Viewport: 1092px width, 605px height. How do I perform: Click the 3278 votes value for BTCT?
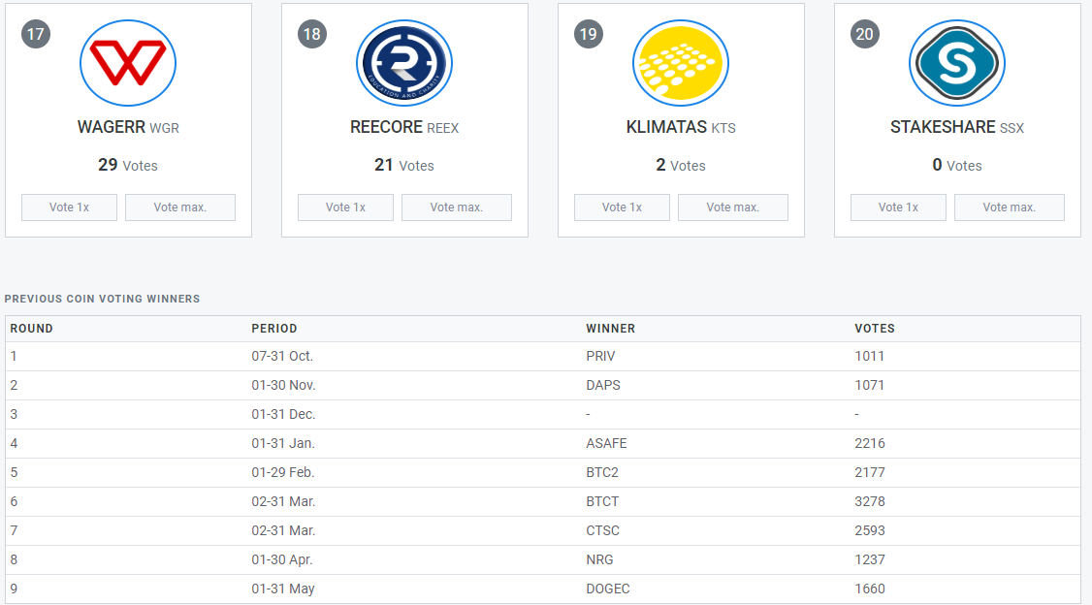(870, 502)
